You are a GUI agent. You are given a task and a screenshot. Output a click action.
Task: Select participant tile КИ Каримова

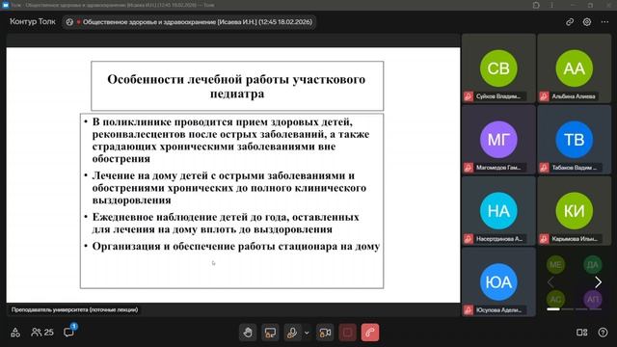coord(575,211)
